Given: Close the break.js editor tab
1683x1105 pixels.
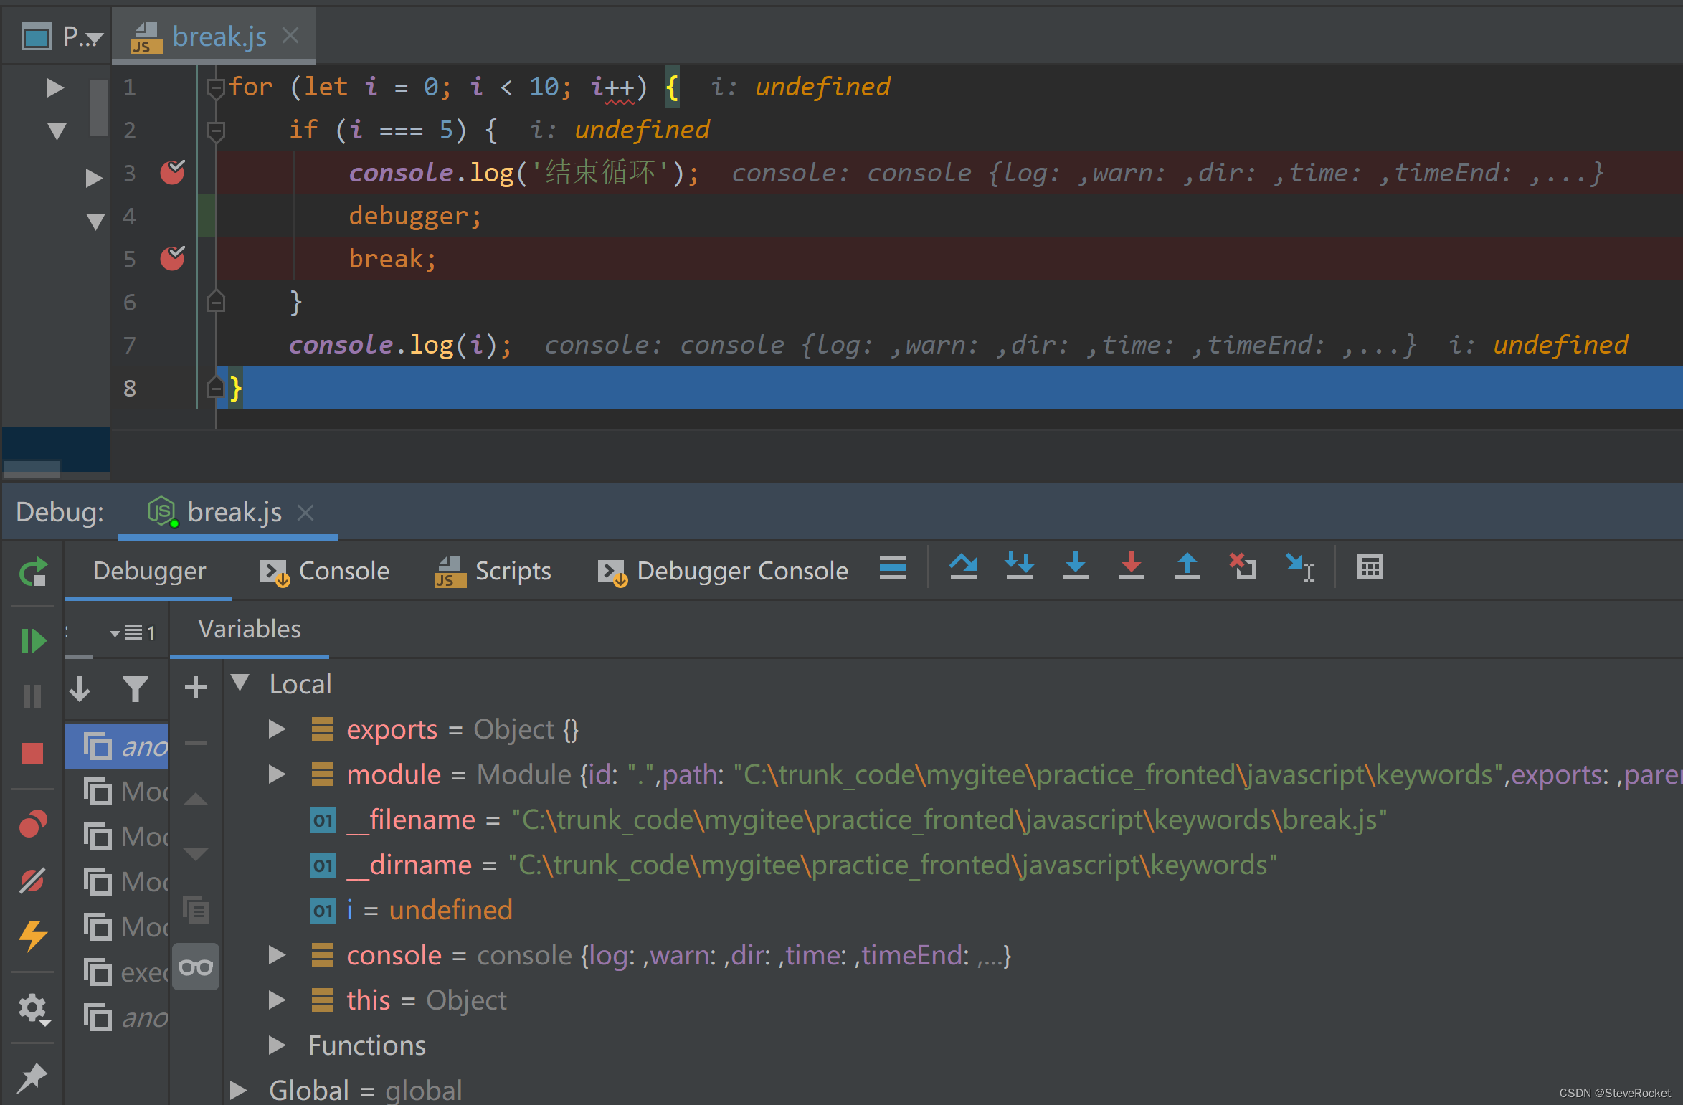Looking at the screenshot, I should (x=290, y=36).
